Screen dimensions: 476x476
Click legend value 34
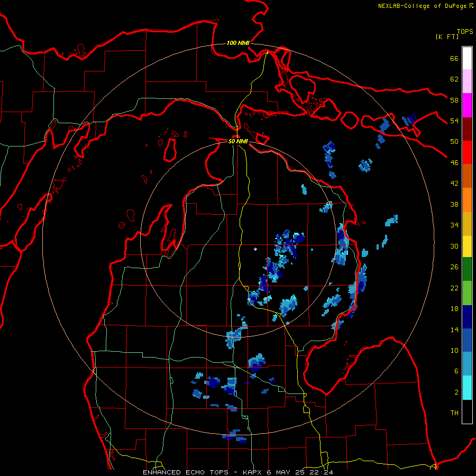click(x=454, y=225)
